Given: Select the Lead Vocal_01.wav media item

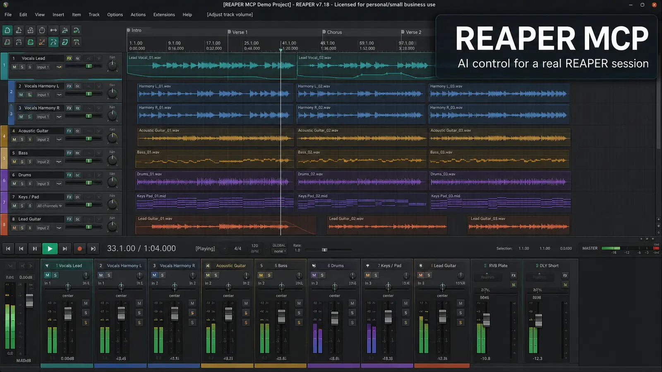Looking at the screenshot, I should (211, 66).
